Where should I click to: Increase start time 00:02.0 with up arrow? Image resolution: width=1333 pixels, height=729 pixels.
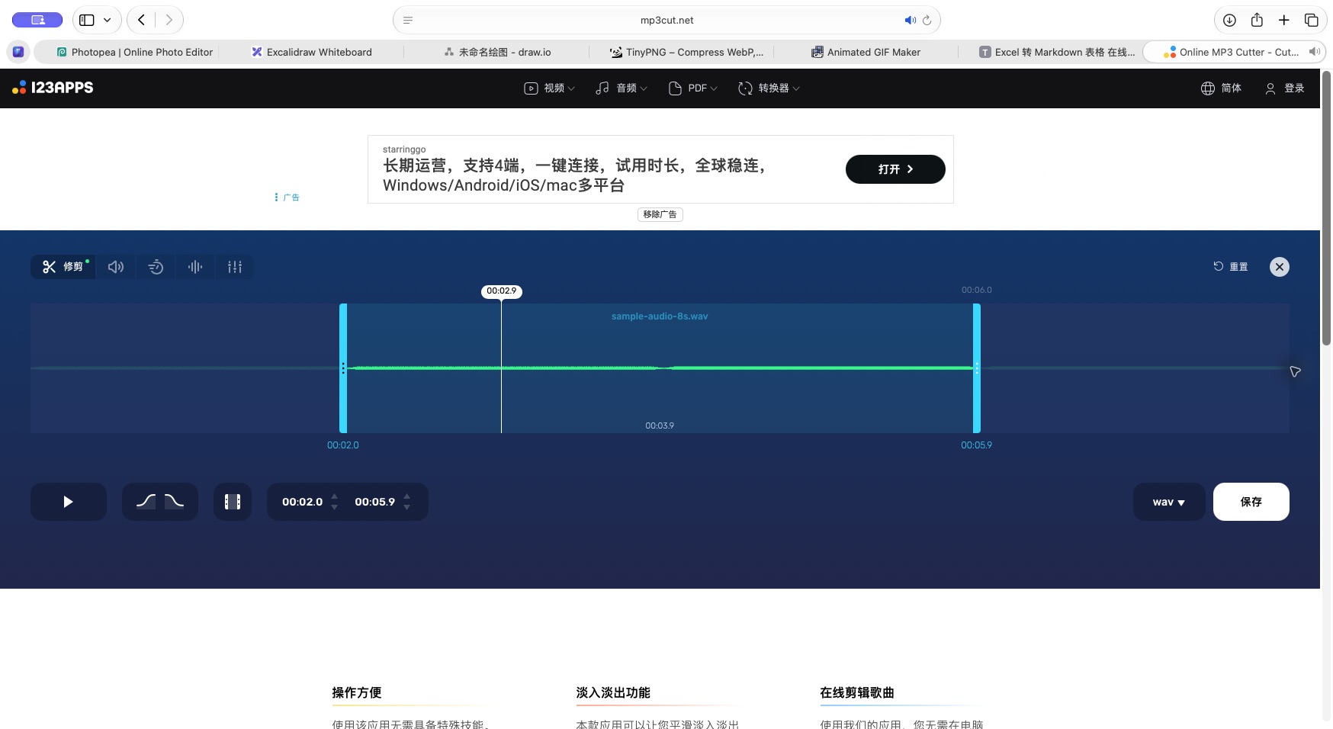coord(334,496)
